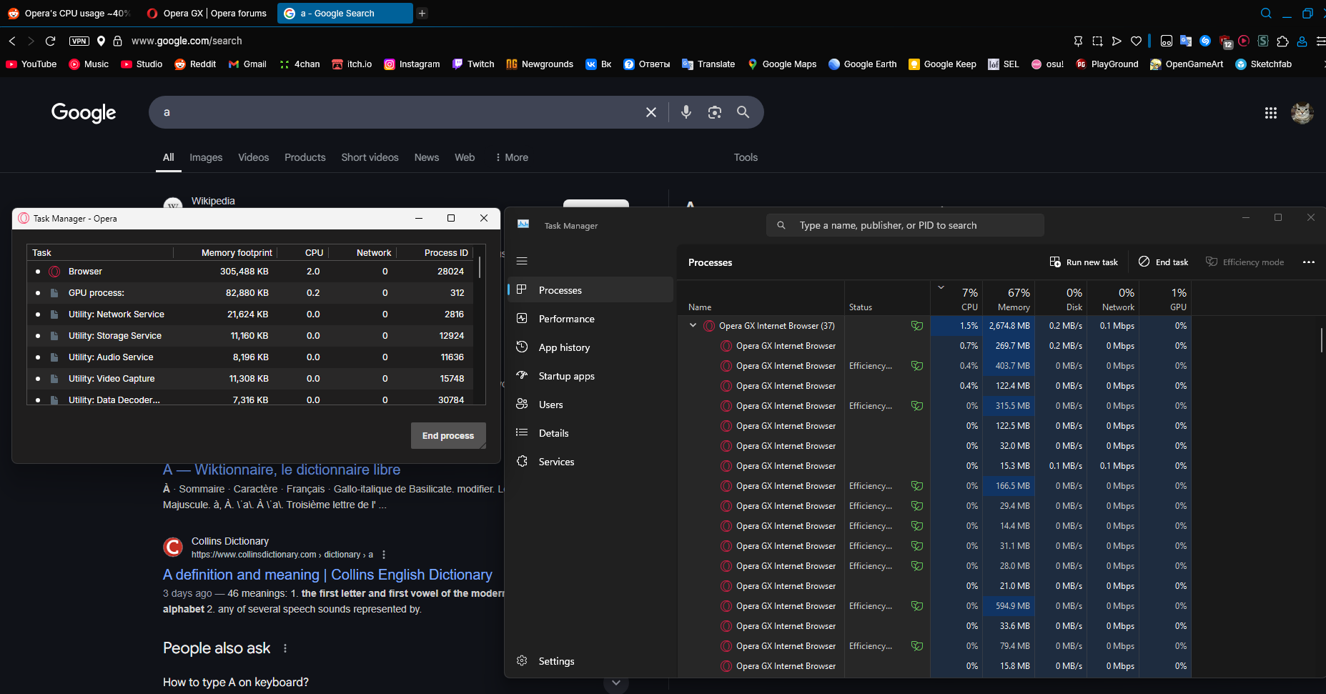This screenshot has height=694, width=1326.
Task: Select GPU process row in Opera Task Manager
Action: 252,293
